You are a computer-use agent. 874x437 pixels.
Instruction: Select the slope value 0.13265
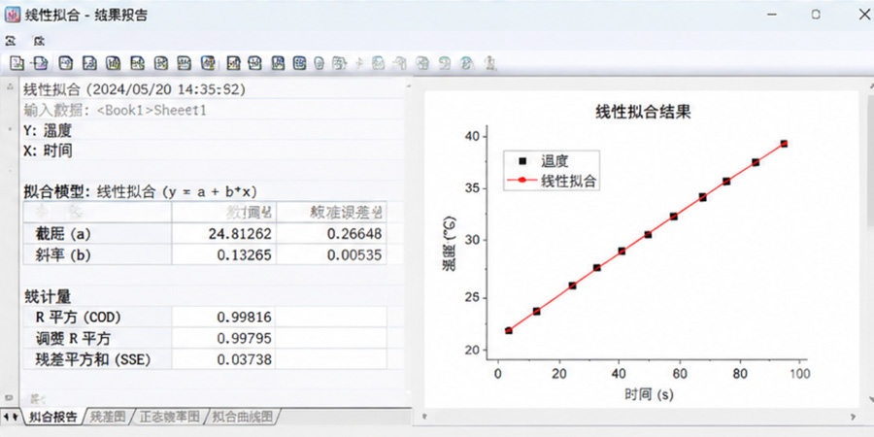point(245,254)
